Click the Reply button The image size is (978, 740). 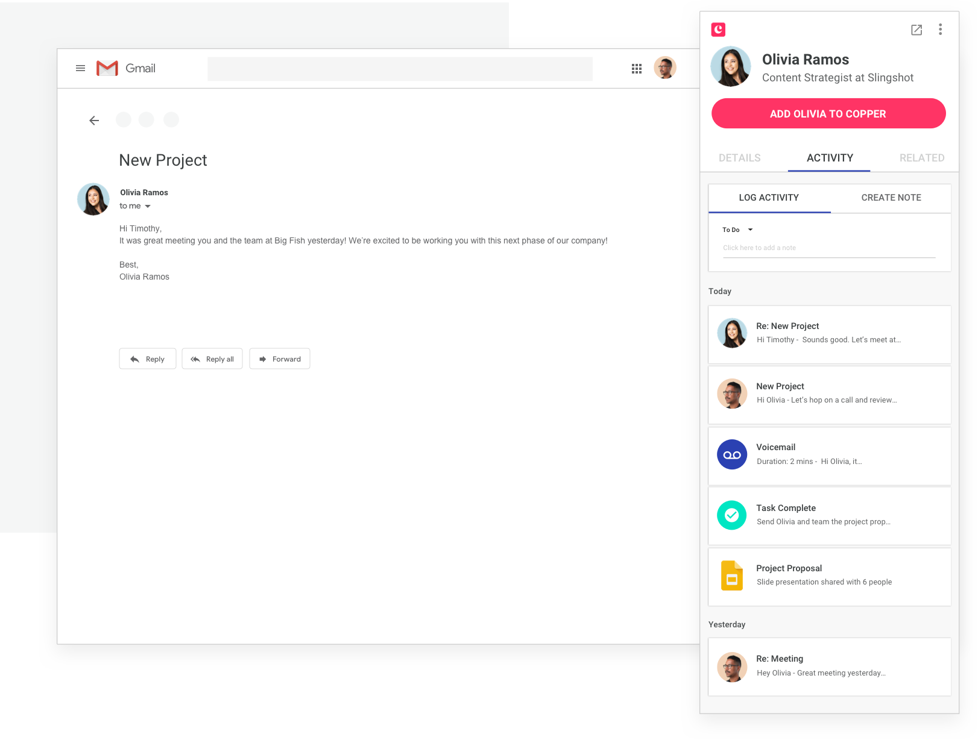pyautogui.click(x=148, y=359)
